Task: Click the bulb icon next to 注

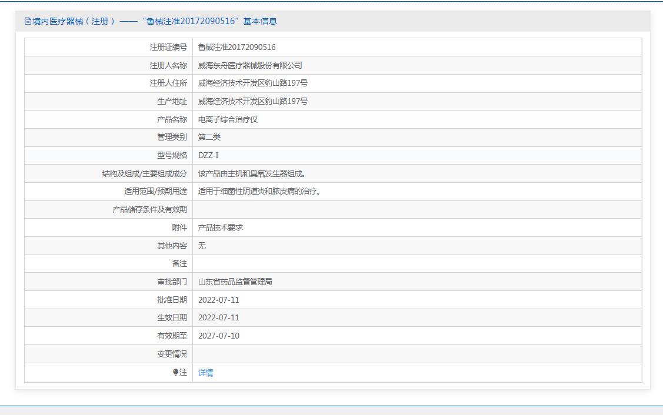Action: click(175, 372)
